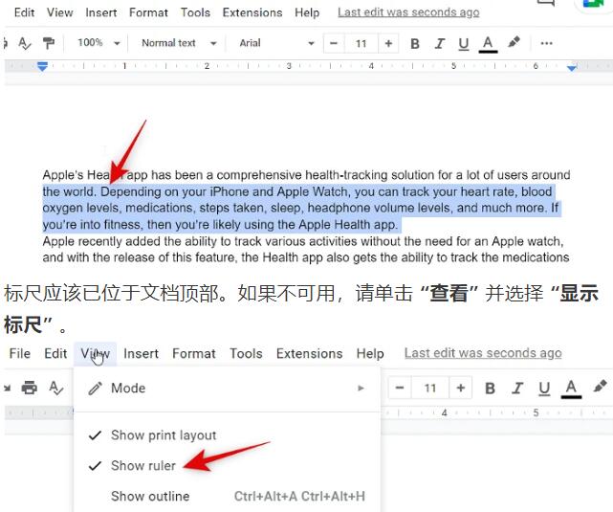This screenshot has height=512, width=613.
Task: Click Underline icon in lower toolbar
Action: [544, 389]
